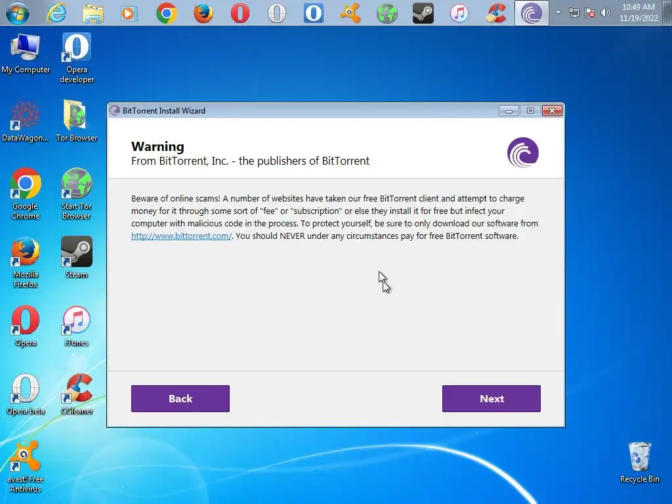Select the Opera beta desktop shortcut
Screen dimensions: 672x504
pyautogui.click(x=26, y=394)
